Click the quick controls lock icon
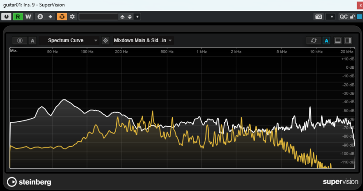363x191 pixels. [352, 17]
